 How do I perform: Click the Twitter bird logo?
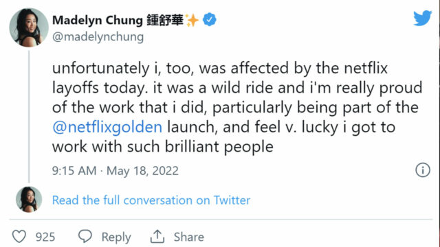click(422, 18)
